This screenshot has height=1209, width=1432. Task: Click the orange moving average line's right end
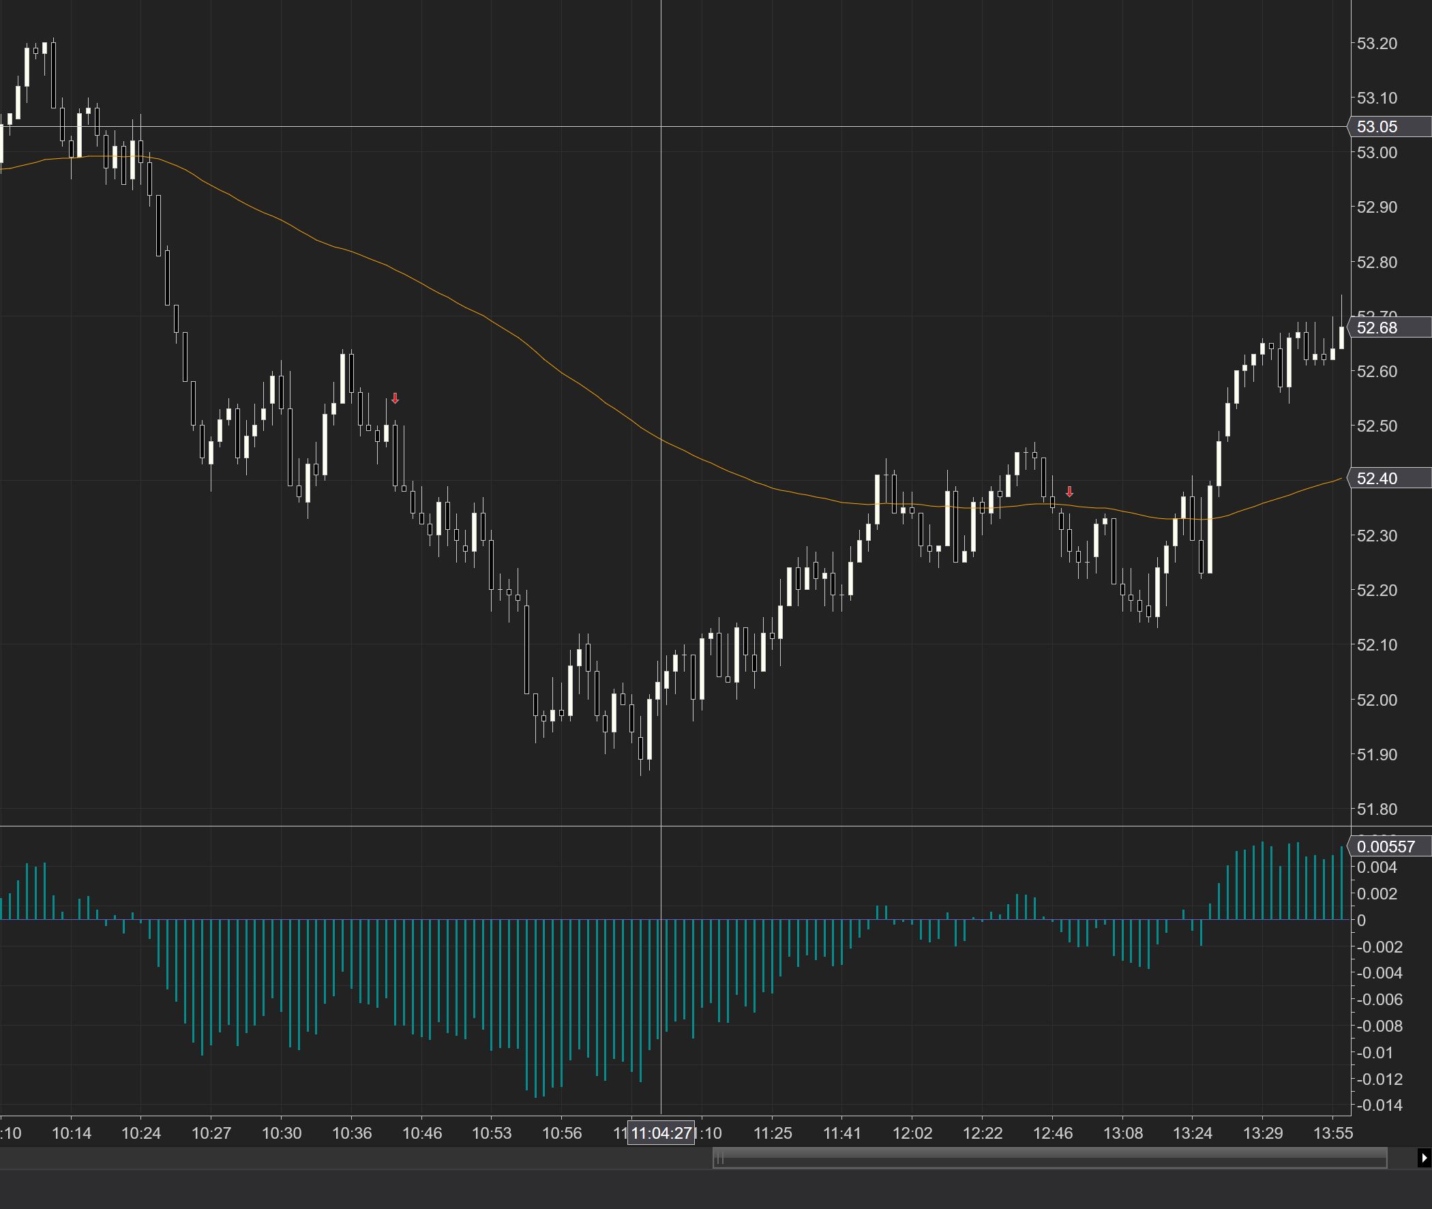(1340, 479)
